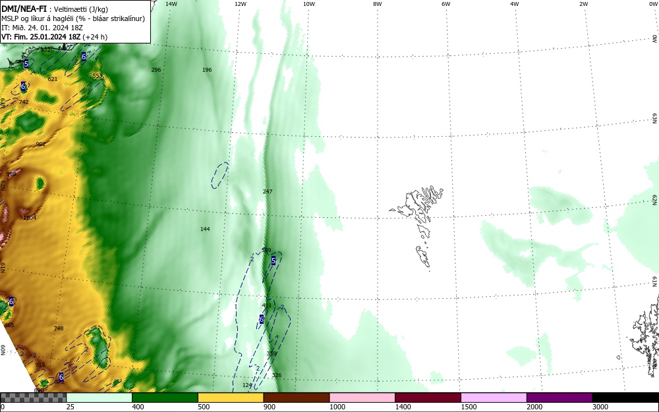Viewport: 659px width, 412px height.
Task: Click the map value 902
Action: pyautogui.click(x=41, y=144)
